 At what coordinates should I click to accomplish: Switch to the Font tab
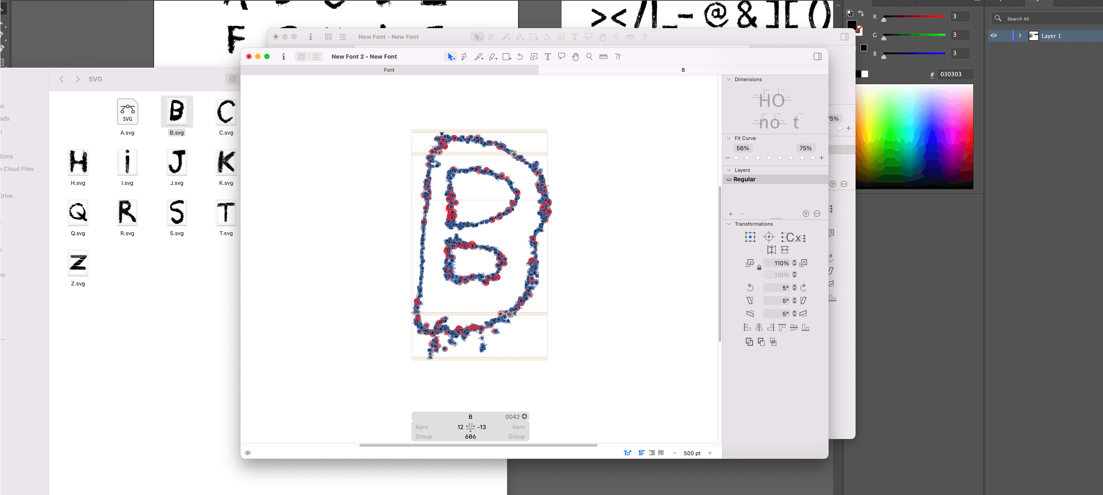coord(389,70)
